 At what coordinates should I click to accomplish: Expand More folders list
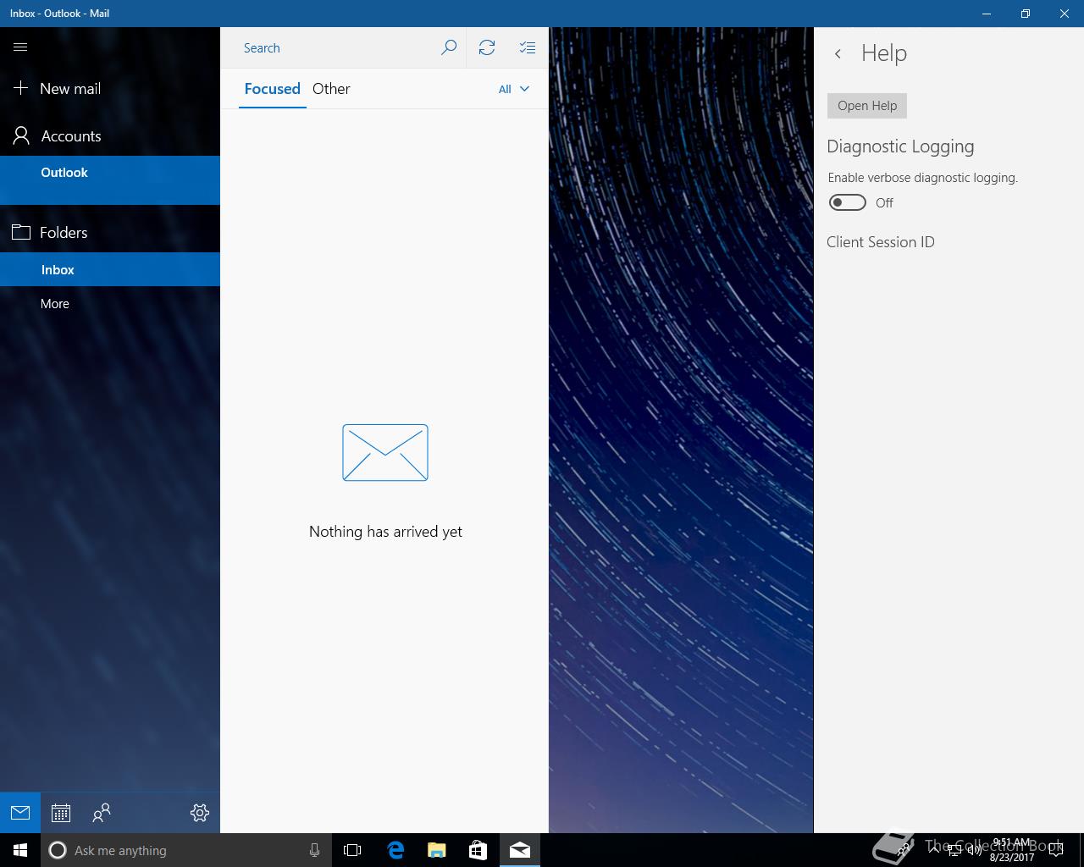click(55, 304)
